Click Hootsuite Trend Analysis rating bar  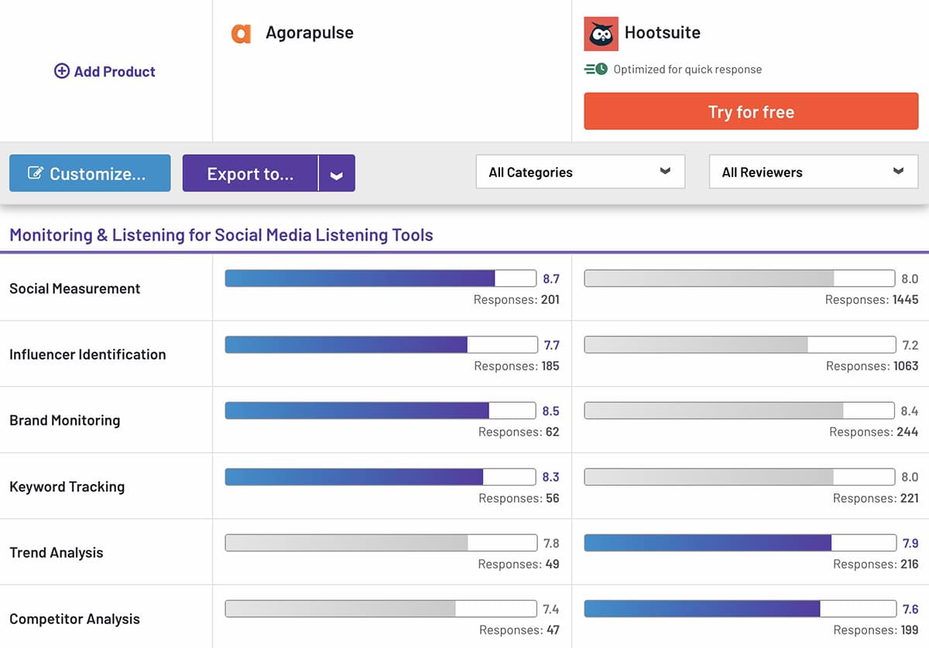pos(740,543)
